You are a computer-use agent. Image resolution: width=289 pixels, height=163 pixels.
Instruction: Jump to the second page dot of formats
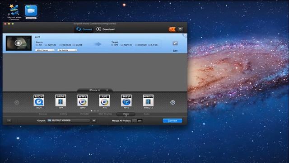coord(95,110)
